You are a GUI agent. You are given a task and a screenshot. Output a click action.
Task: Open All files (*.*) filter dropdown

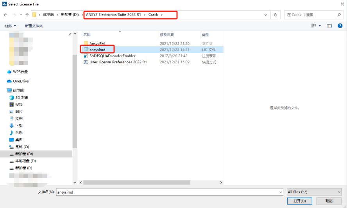(314, 192)
